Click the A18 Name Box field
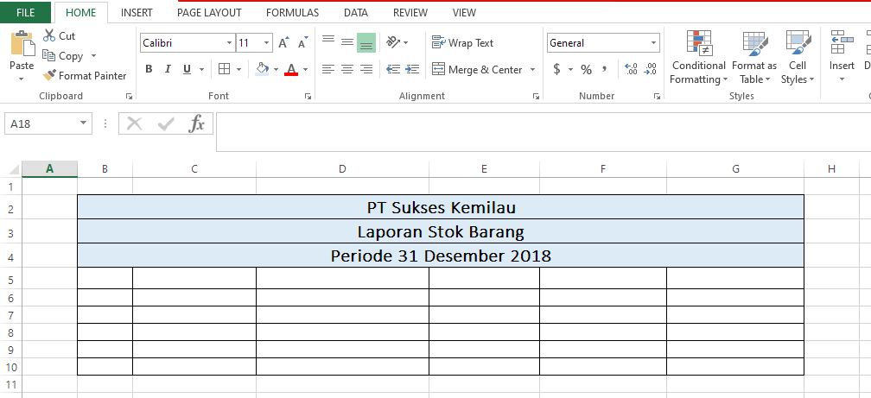This screenshot has width=871, height=398. 41,123
